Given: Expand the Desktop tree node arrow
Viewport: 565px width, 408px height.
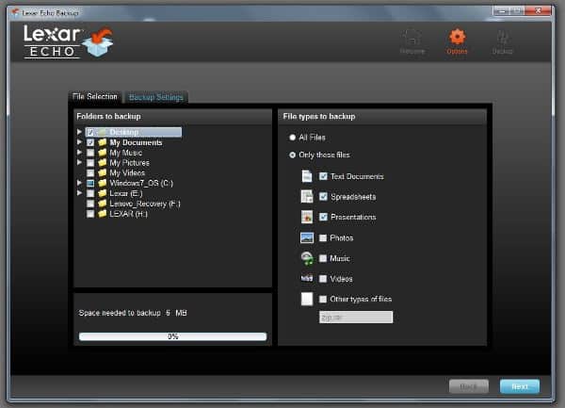Looking at the screenshot, I should click(x=79, y=132).
